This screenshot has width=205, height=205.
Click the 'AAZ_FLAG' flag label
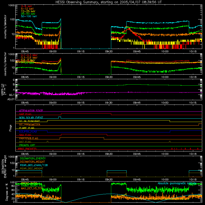tap(25, 142)
